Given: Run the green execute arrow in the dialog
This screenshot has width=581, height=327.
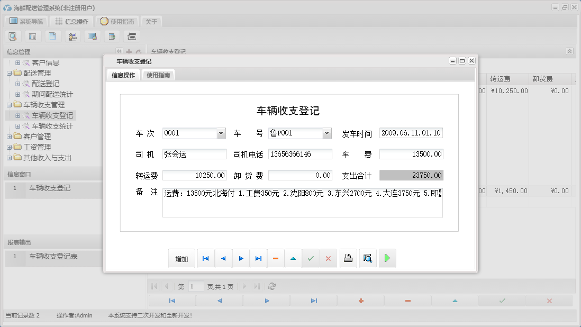Looking at the screenshot, I should 387,258.
